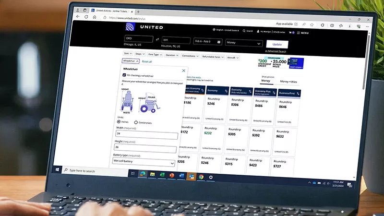Select the Inches unit option

[x=119, y=121]
